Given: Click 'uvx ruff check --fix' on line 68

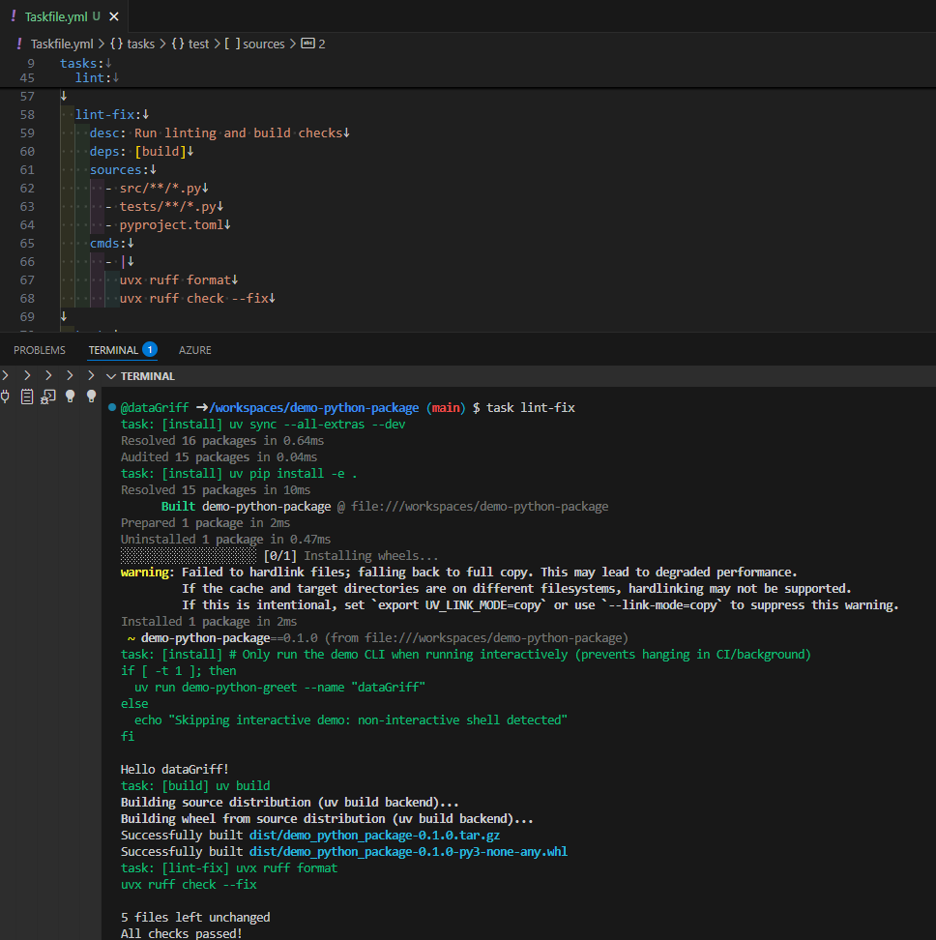Looking at the screenshot, I should [x=194, y=299].
